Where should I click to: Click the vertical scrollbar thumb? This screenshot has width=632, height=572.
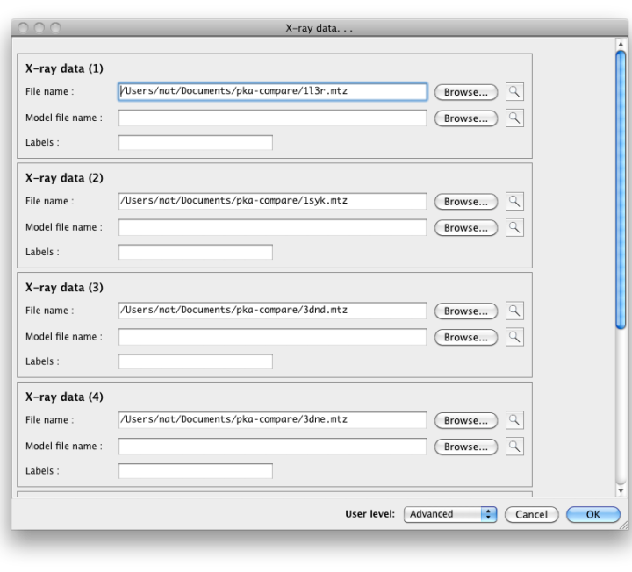coord(621,189)
